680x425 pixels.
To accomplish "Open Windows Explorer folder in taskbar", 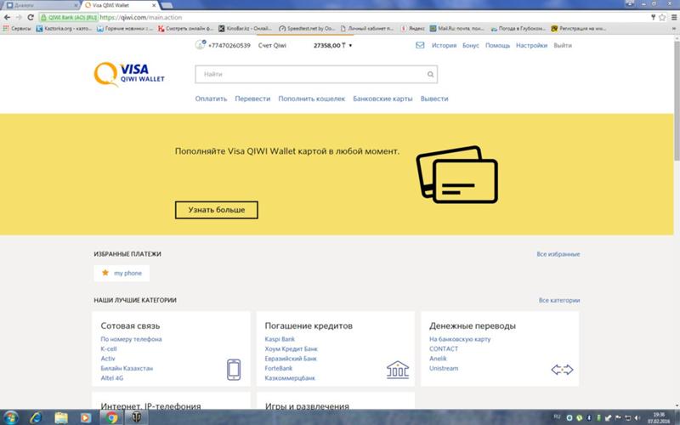I will 61,417.
